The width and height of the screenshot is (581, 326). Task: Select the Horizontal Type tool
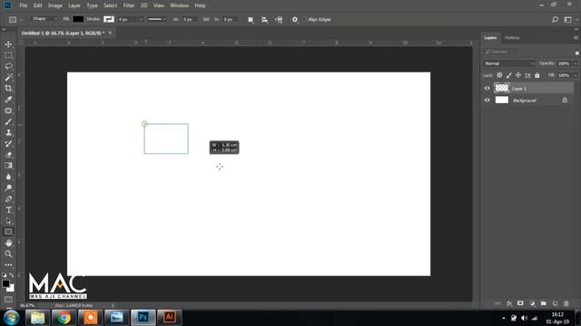pyautogui.click(x=8, y=210)
